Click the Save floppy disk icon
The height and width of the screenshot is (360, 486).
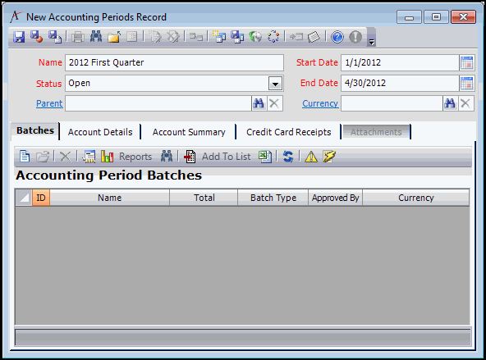(19, 37)
